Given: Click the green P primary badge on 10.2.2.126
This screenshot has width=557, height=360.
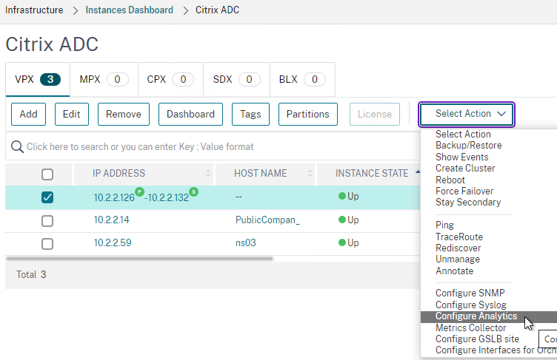Looking at the screenshot, I should point(139,191).
